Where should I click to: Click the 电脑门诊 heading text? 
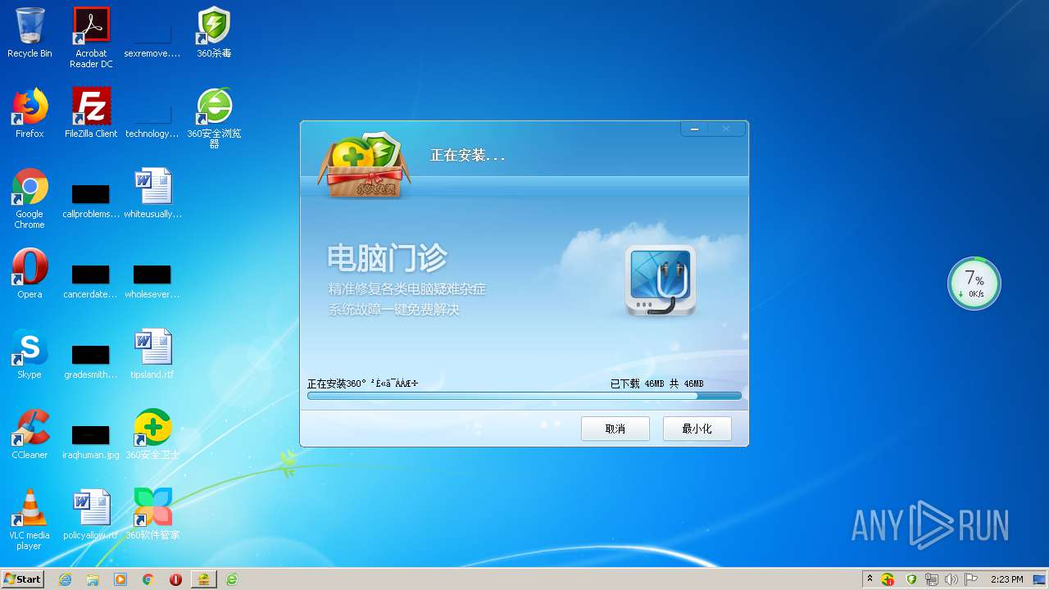tap(388, 258)
